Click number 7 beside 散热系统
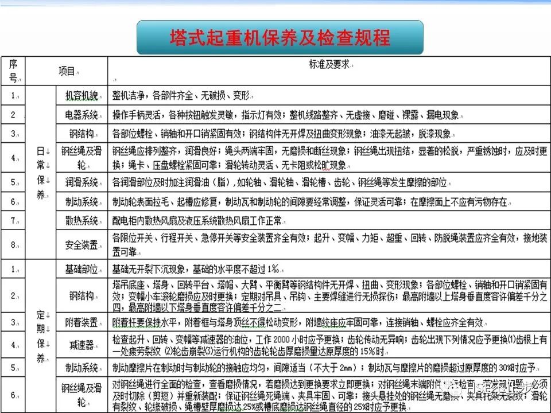This screenshot has width=551, height=413. (13, 220)
